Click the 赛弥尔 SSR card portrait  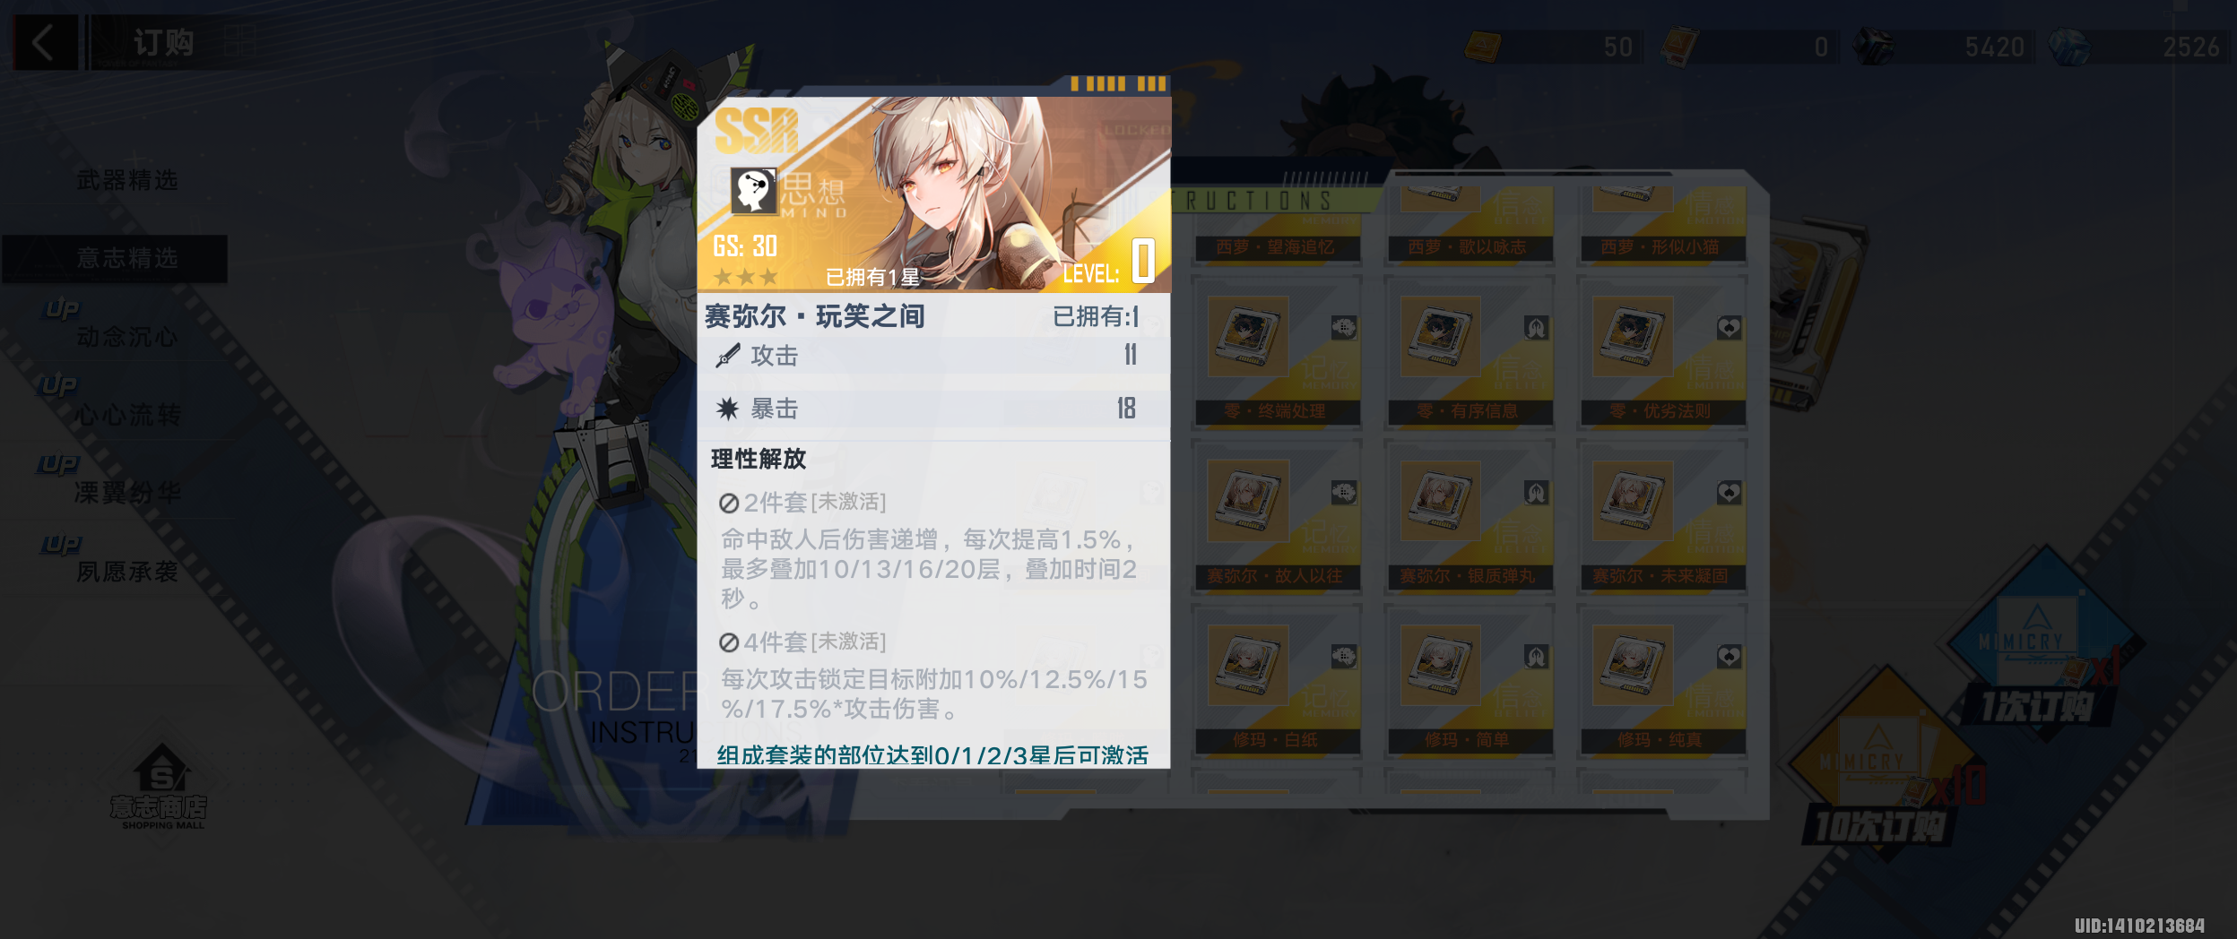(x=933, y=194)
